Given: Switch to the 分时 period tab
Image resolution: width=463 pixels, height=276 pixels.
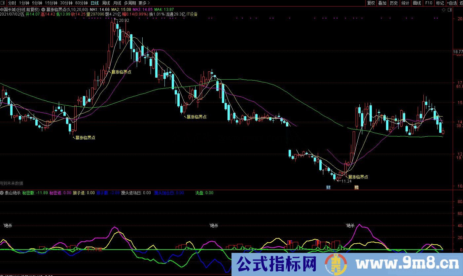Looking at the screenshot, I should point(12,3).
